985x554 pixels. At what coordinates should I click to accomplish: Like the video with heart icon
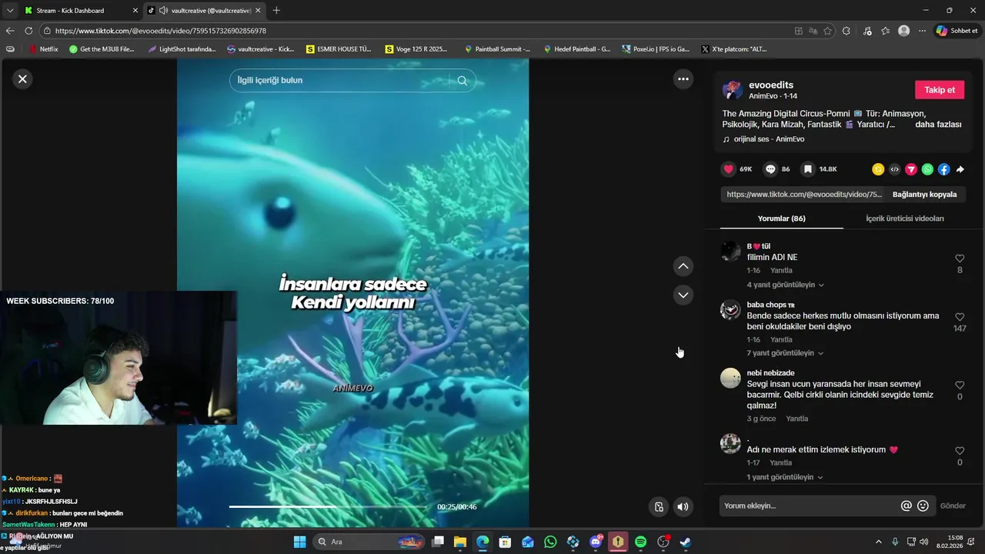click(728, 169)
